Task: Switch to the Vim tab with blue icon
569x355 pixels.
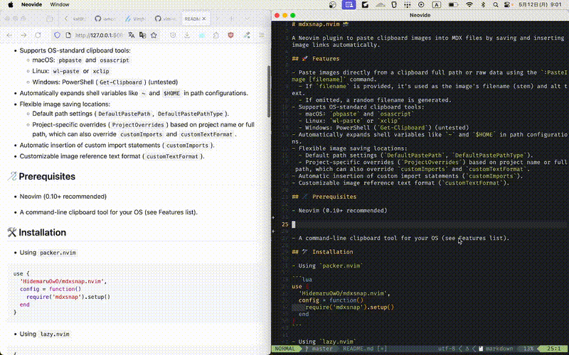Action: (x=135, y=19)
